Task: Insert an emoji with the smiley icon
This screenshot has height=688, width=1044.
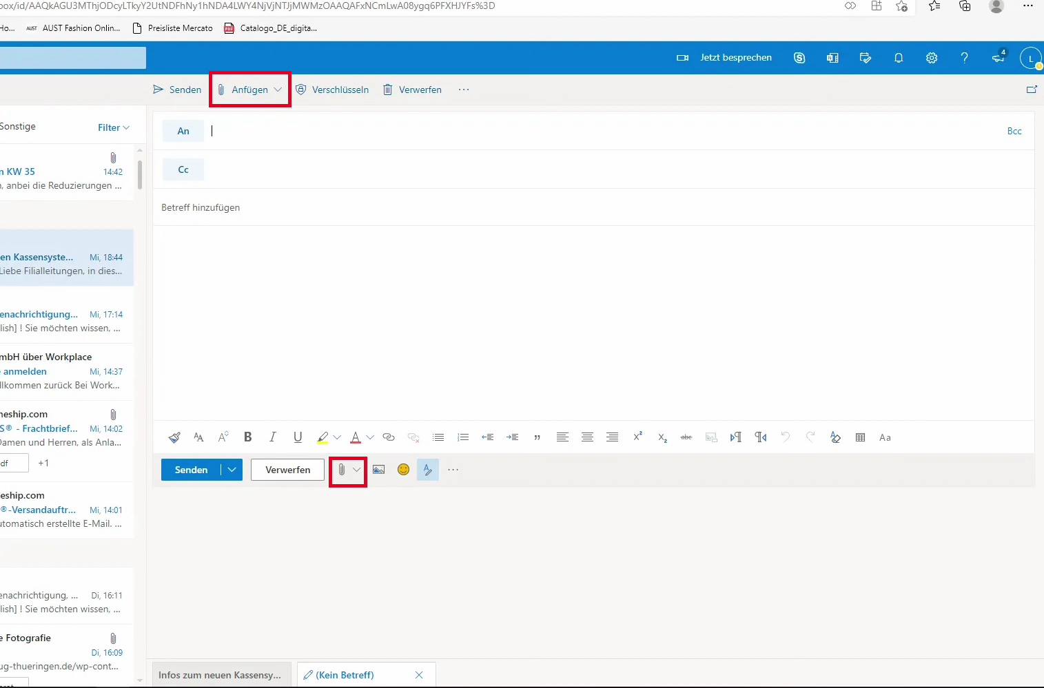Action: pos(404,470)
